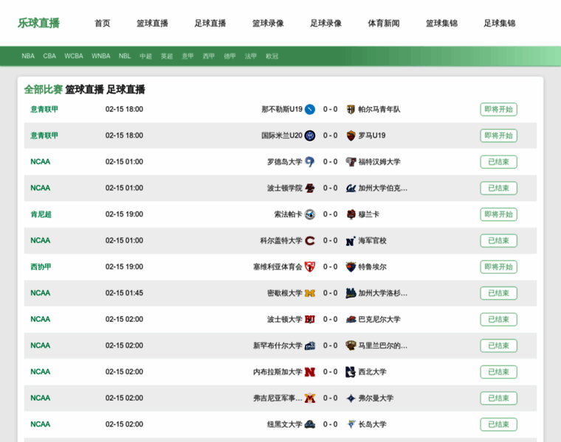This screenshot has width=561, height=442.
Task: Switch to 篮球直播 tab in match list
Action: (84, 89)
